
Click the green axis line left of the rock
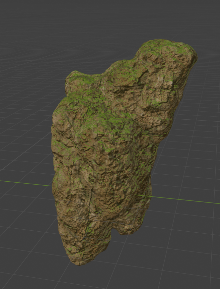pos(27,183)
